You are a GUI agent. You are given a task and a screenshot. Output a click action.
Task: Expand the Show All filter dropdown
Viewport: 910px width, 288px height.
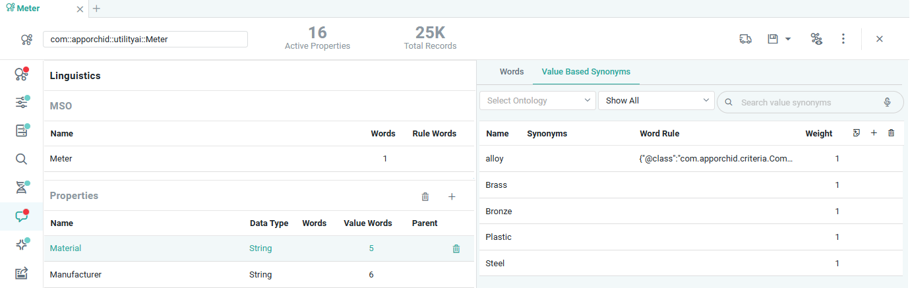[655, 101]
